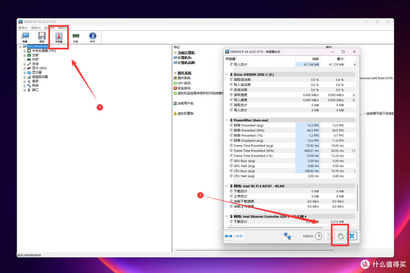410x273 pixels.
Task: Expand the 磁盘驱动器 tree node
Action: click(x=24, y=77)
